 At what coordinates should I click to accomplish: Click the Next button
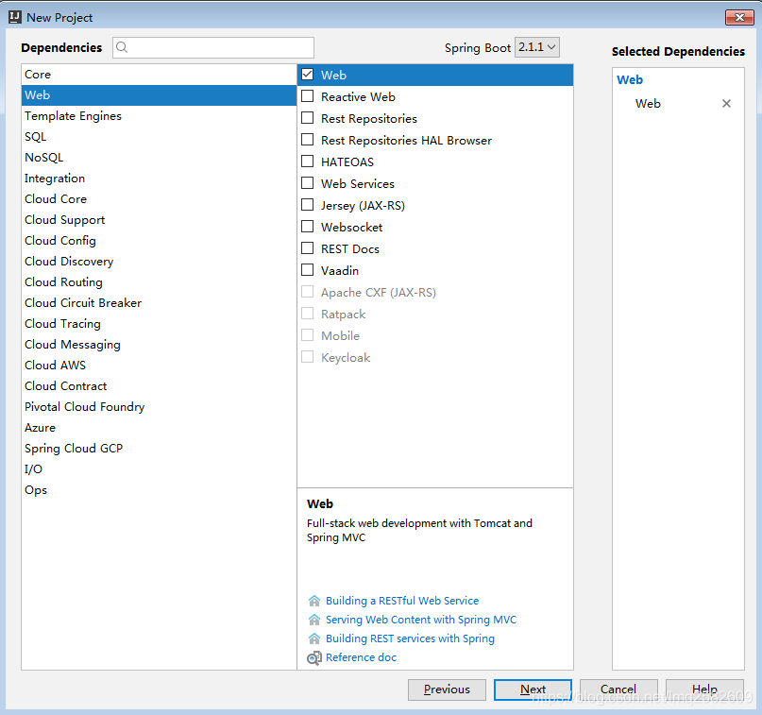click(533, 689)
